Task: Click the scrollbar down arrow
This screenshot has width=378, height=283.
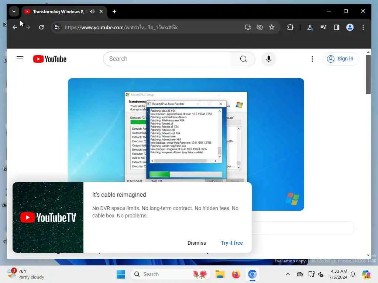Action: [368, 255]
